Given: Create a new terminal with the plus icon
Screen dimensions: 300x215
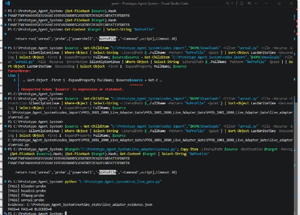Looking at the screenshot, I should point(227,3).
